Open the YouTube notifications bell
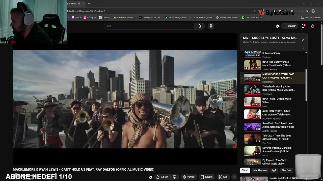Image resolution: width=323 pixels, height=181 pixels. [303, 26]
